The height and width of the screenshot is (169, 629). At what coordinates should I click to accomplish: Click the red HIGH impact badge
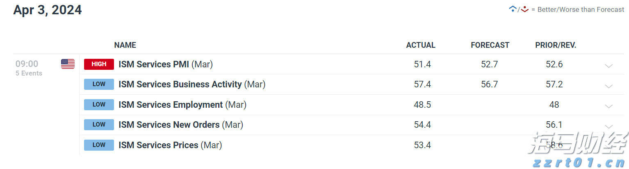pos(99,64)
